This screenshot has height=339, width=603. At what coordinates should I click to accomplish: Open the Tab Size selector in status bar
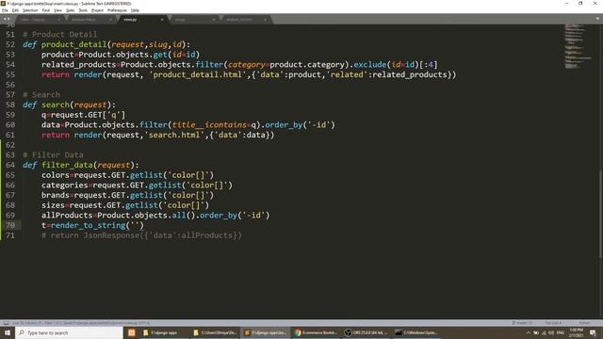pyautogui.click(x=553, y=323)
